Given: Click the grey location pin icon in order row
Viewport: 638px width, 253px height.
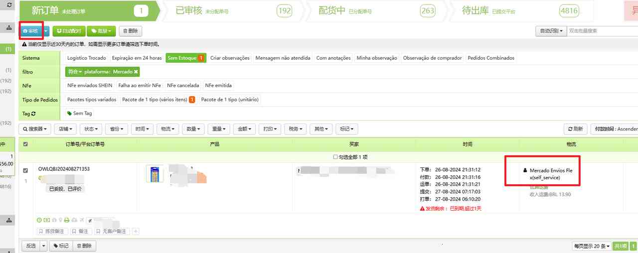Looking at the screenshot, I should tap(60, 220).
